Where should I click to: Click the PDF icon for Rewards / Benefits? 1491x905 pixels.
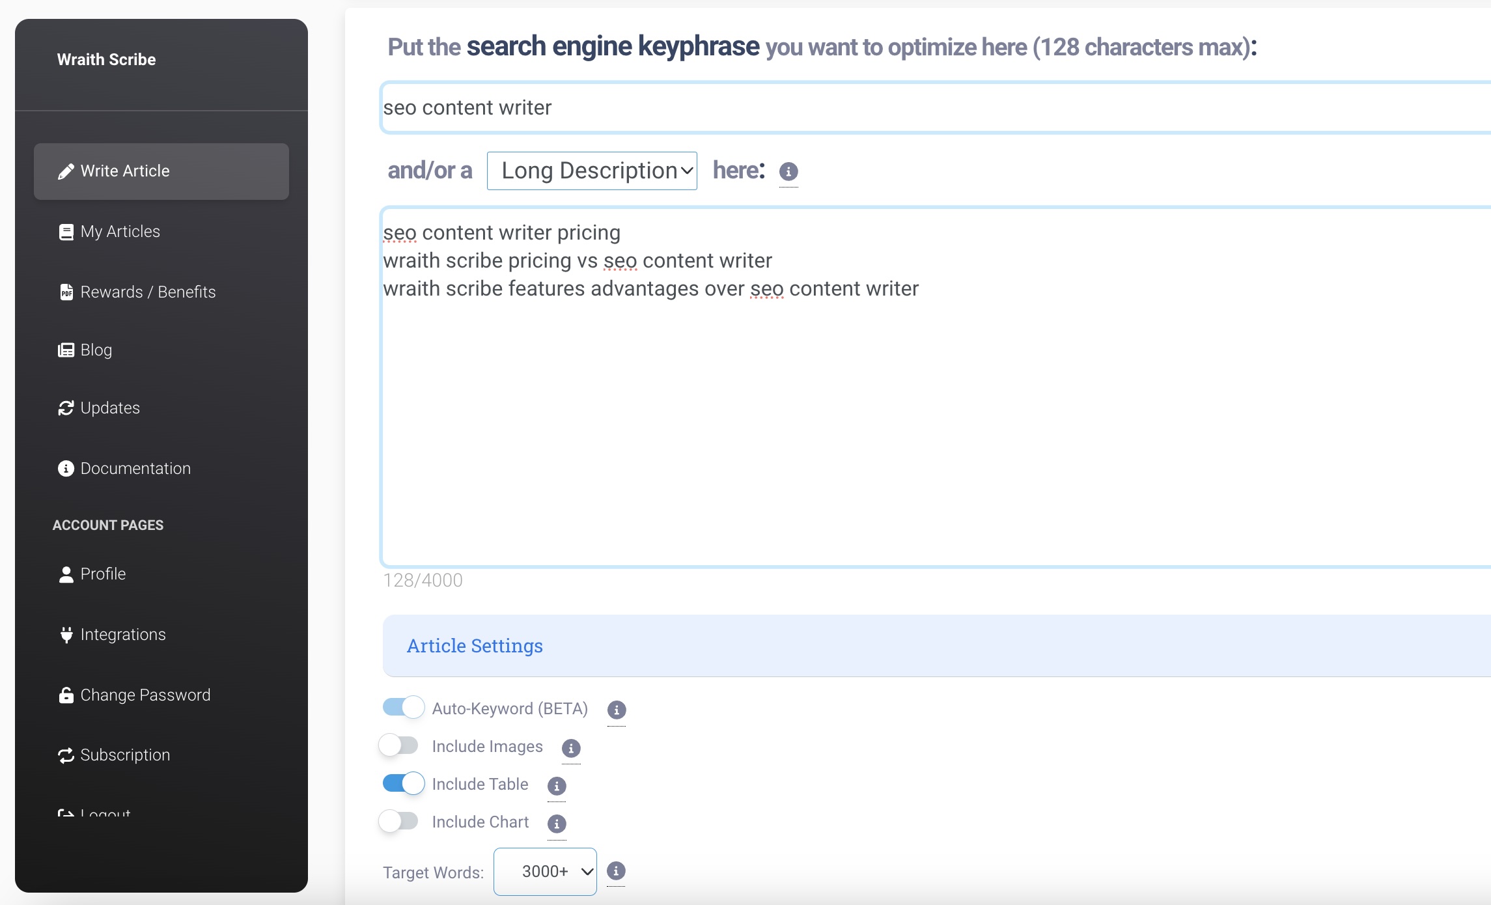click(66, 292)
